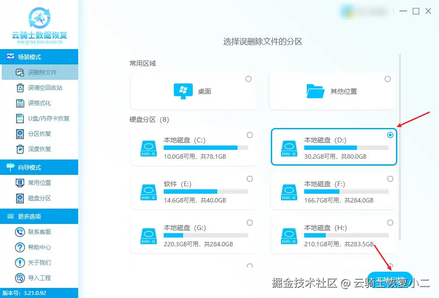
Task: Click the 帮助中心 question mark icon
Action: (x=20, y=247)
